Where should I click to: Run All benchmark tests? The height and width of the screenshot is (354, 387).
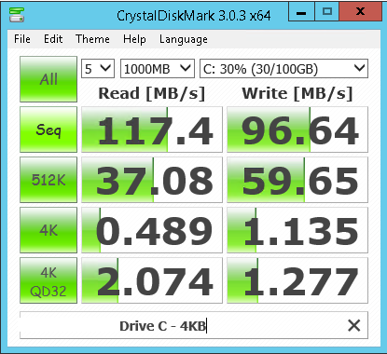coord(48,79)
